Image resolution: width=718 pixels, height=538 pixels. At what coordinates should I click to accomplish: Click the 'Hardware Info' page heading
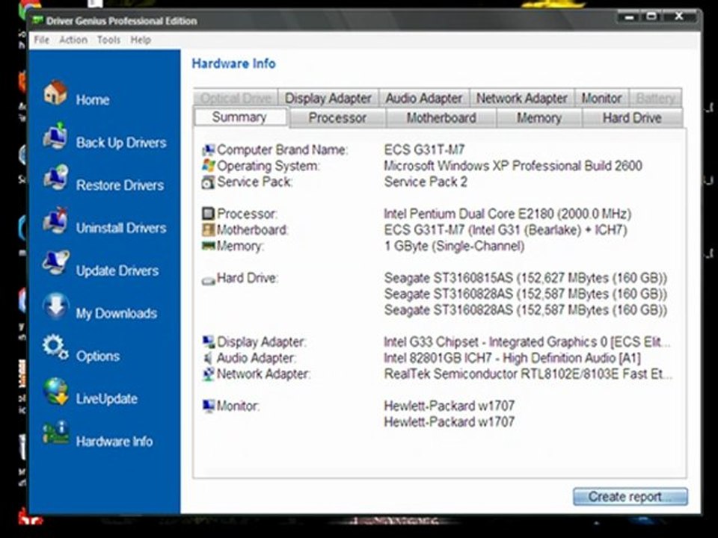233,64
